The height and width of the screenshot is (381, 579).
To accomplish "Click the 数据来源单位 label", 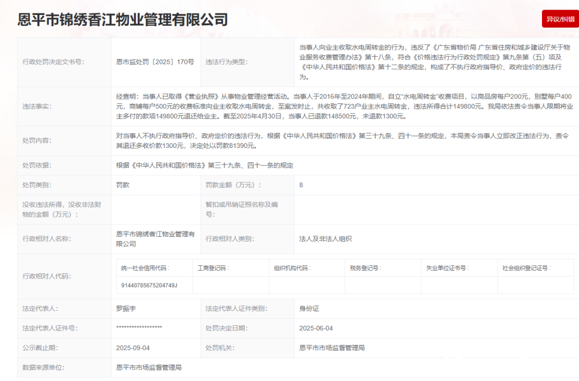I will pyautogui.click(x=43, y=368).
